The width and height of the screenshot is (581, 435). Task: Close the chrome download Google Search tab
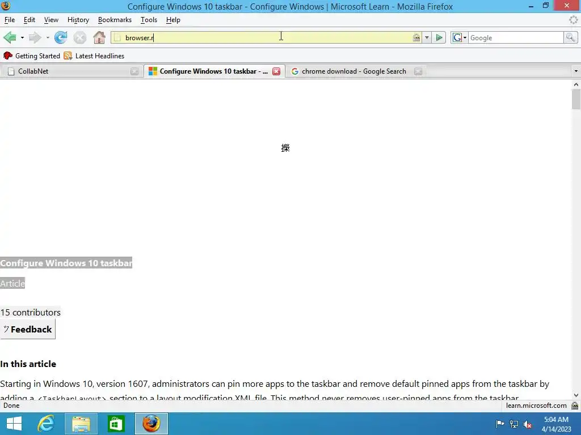click(x=418, y=71)
